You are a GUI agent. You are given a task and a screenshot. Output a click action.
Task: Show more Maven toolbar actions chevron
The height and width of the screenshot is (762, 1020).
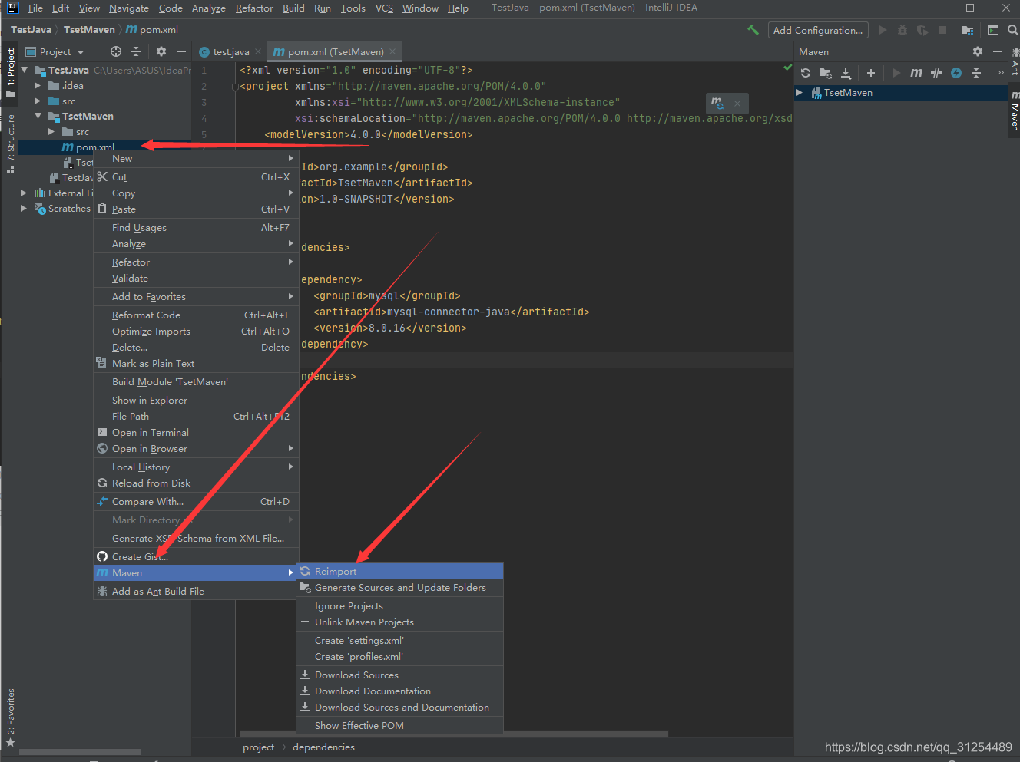[1000, 73]
